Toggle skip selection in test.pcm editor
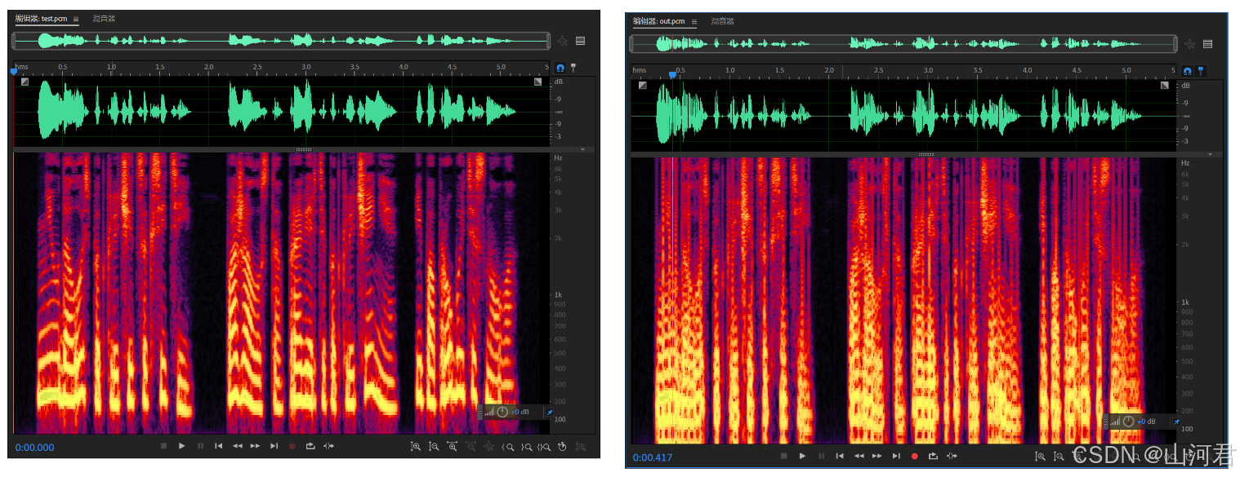Image resolution: width=1240 pixels, height=477 pixels. [x=328, y=446]
